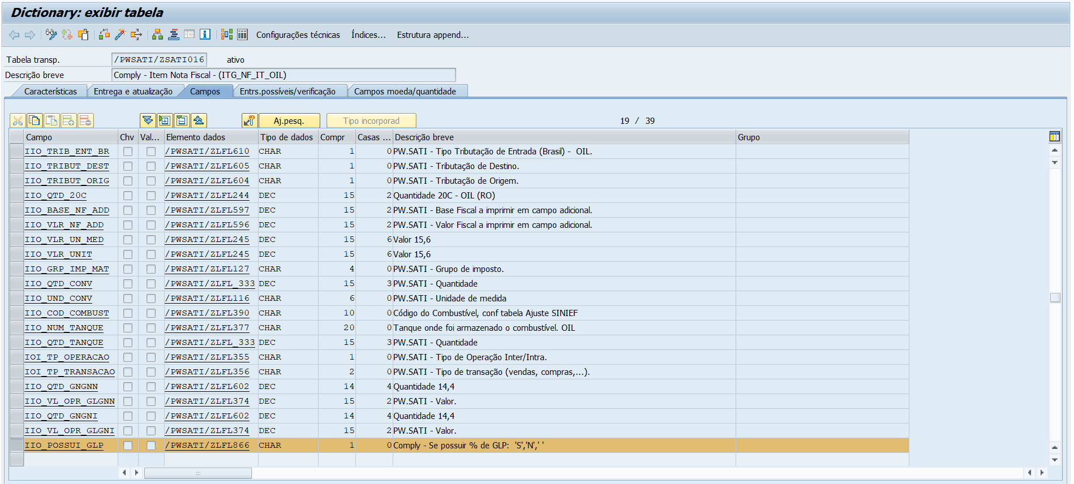Open the Campos moeda/quantidade tab

point(405,91)
